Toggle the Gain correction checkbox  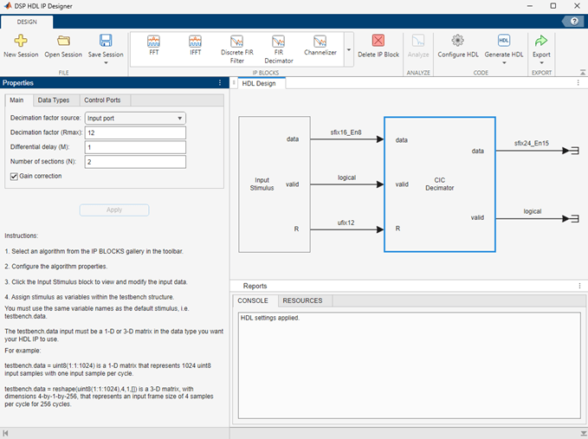[x=14, y=176]
